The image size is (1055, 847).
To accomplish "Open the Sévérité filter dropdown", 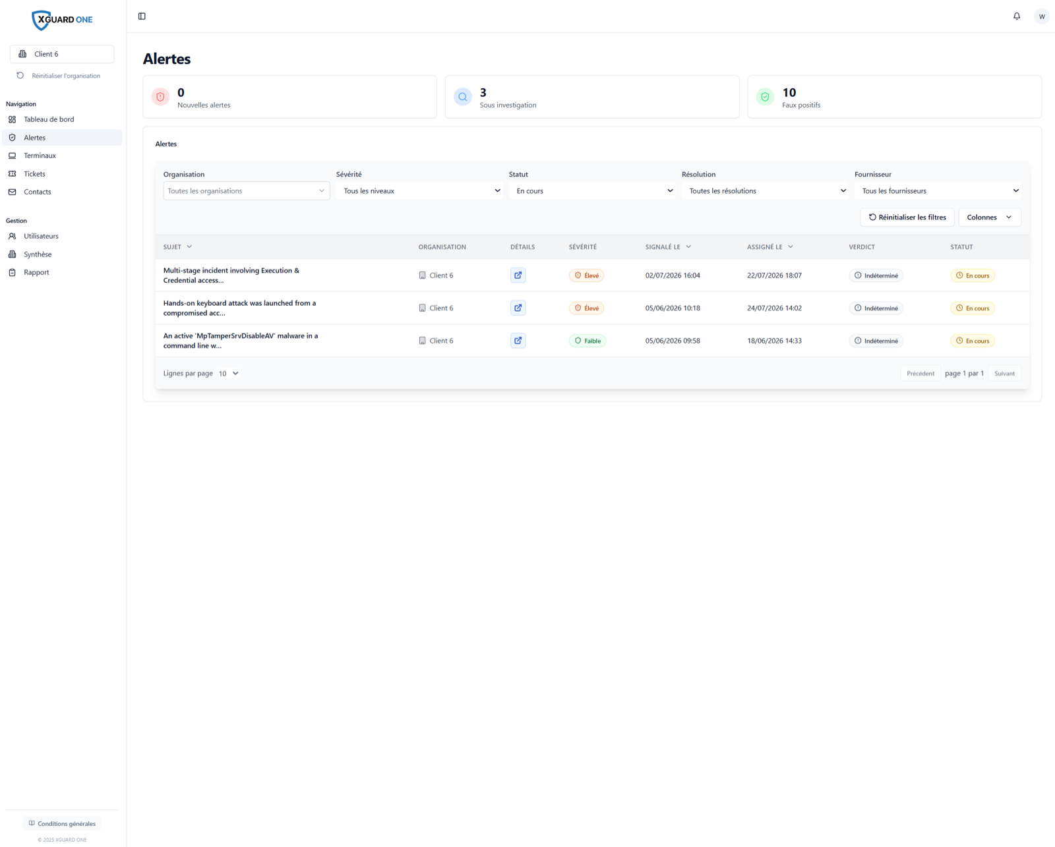I will (419, 191).
